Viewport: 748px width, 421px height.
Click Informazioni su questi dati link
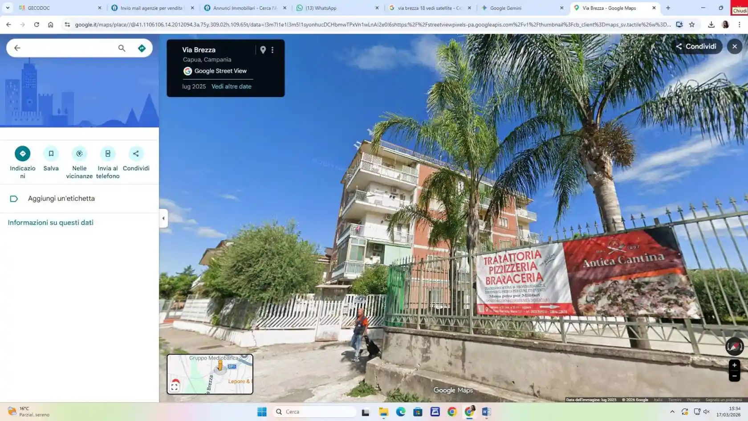[x=51, y=223]
